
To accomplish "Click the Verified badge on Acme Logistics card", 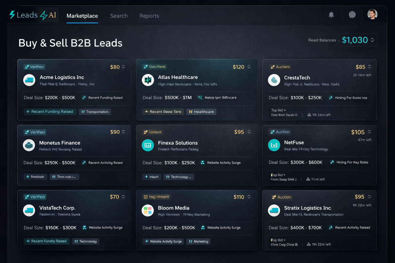I will [34, 67].
